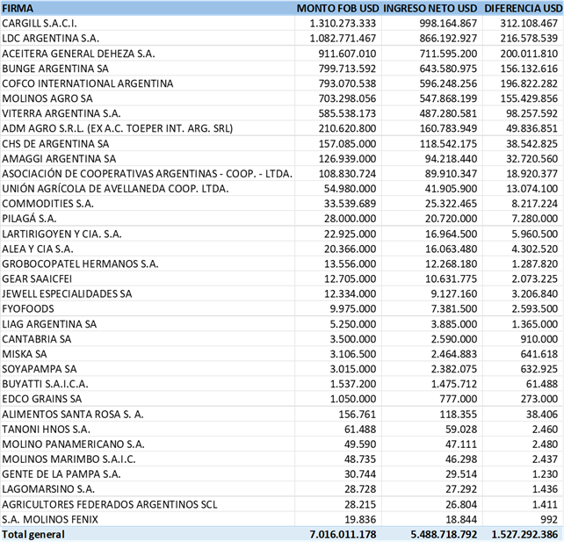Viewport: 564px width, 542px height.
Task: Click first redacted cell under DIFERENCIA USD
Action: [523, 23]
